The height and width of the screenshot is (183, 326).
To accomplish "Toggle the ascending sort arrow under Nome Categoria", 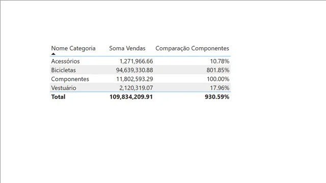I will pyautogui.click(x=53, y=54).
